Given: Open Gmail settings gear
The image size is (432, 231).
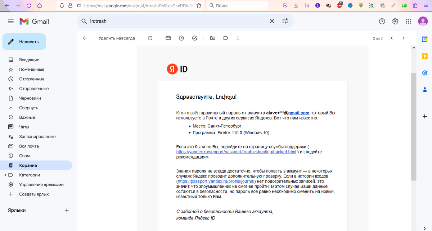Looking at the screenshot, I should point(395,21).
